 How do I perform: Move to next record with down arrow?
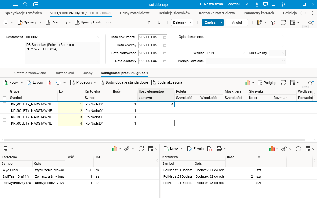(x=159, y=22)
